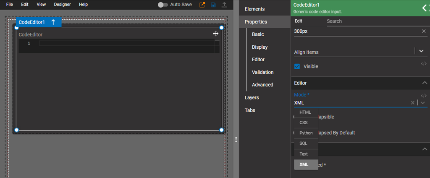Click the CodeEditor label text in canvas
The height and width of the screenshot is (178, 430).
coord(30,34)
